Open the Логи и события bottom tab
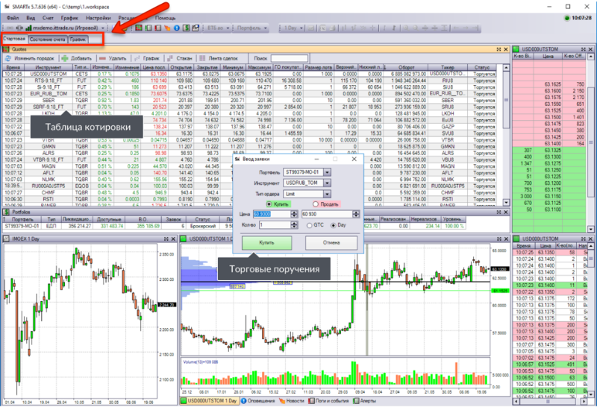The image size is (597, 407). (328, 401)
